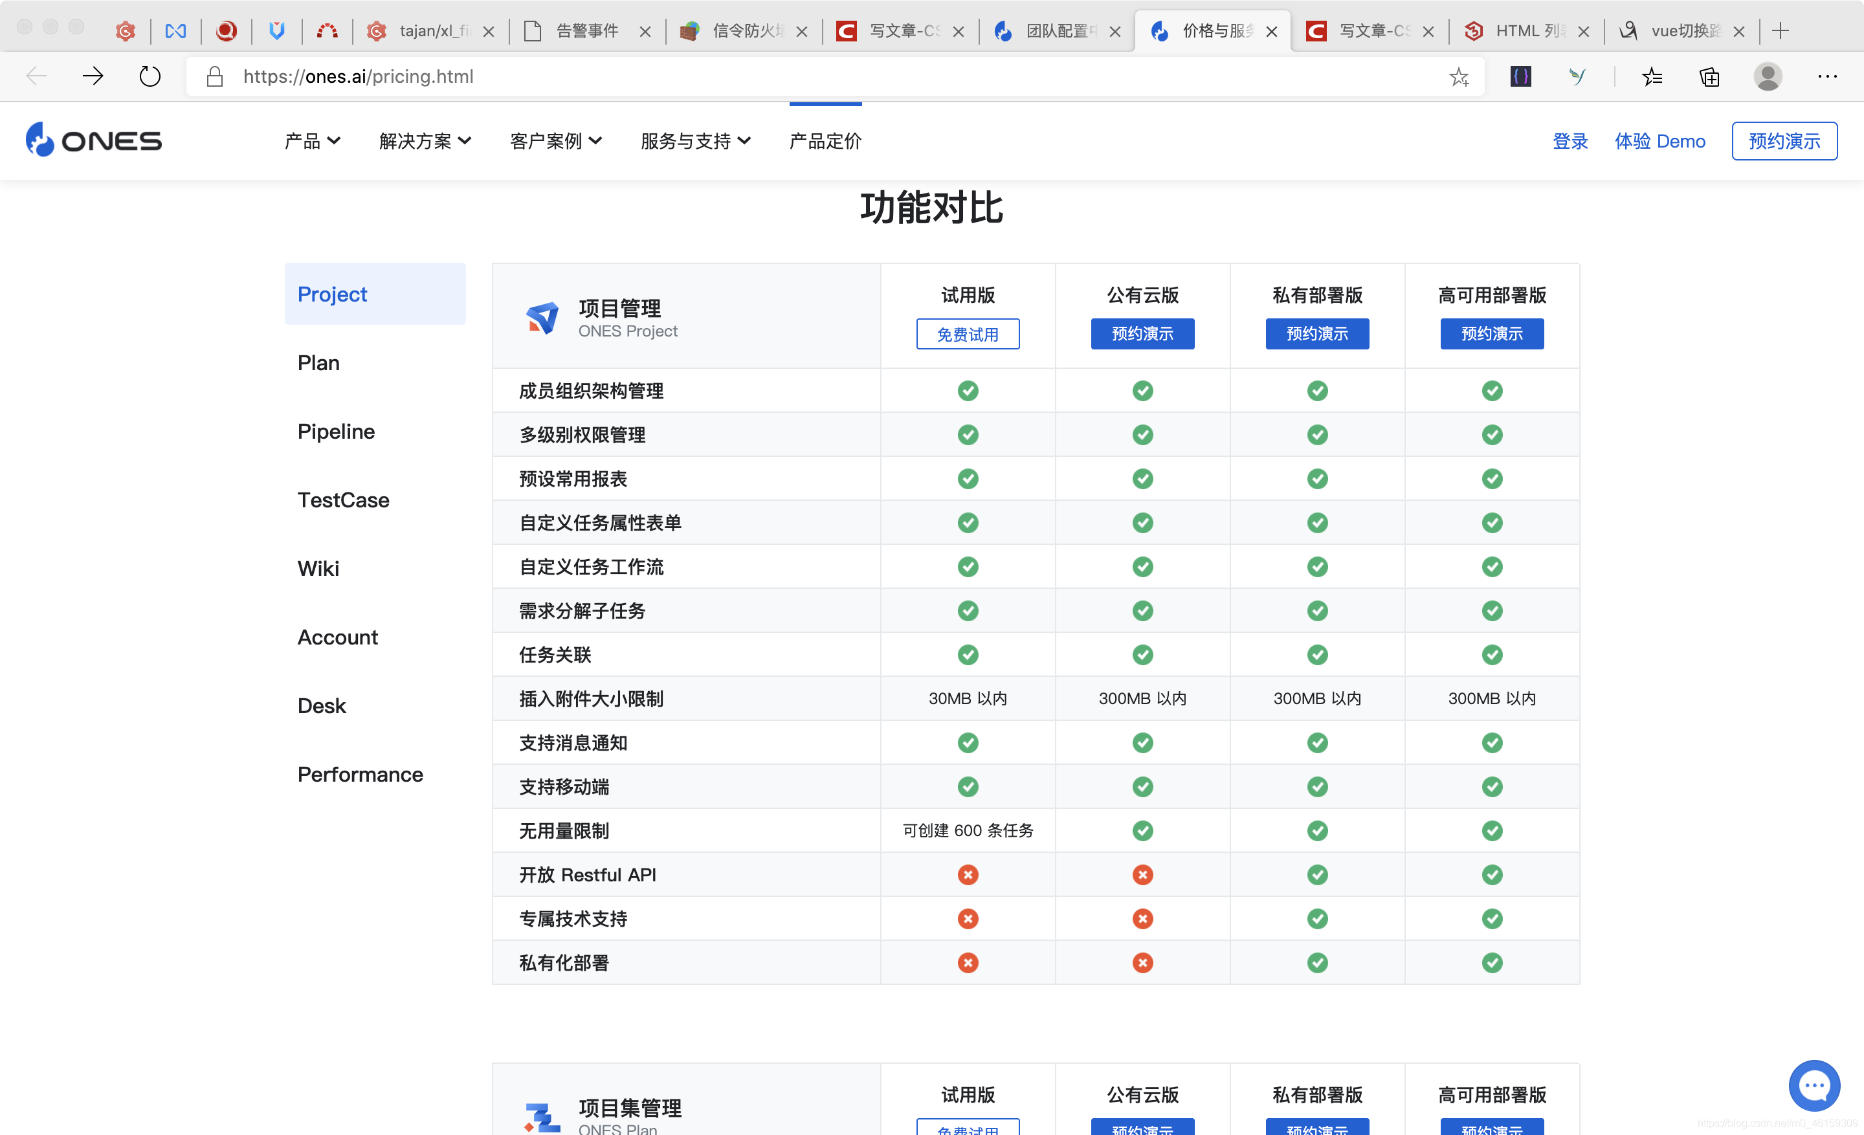
Task: Switch to the 告警事件 browser tab
Action: pos(587,31)
